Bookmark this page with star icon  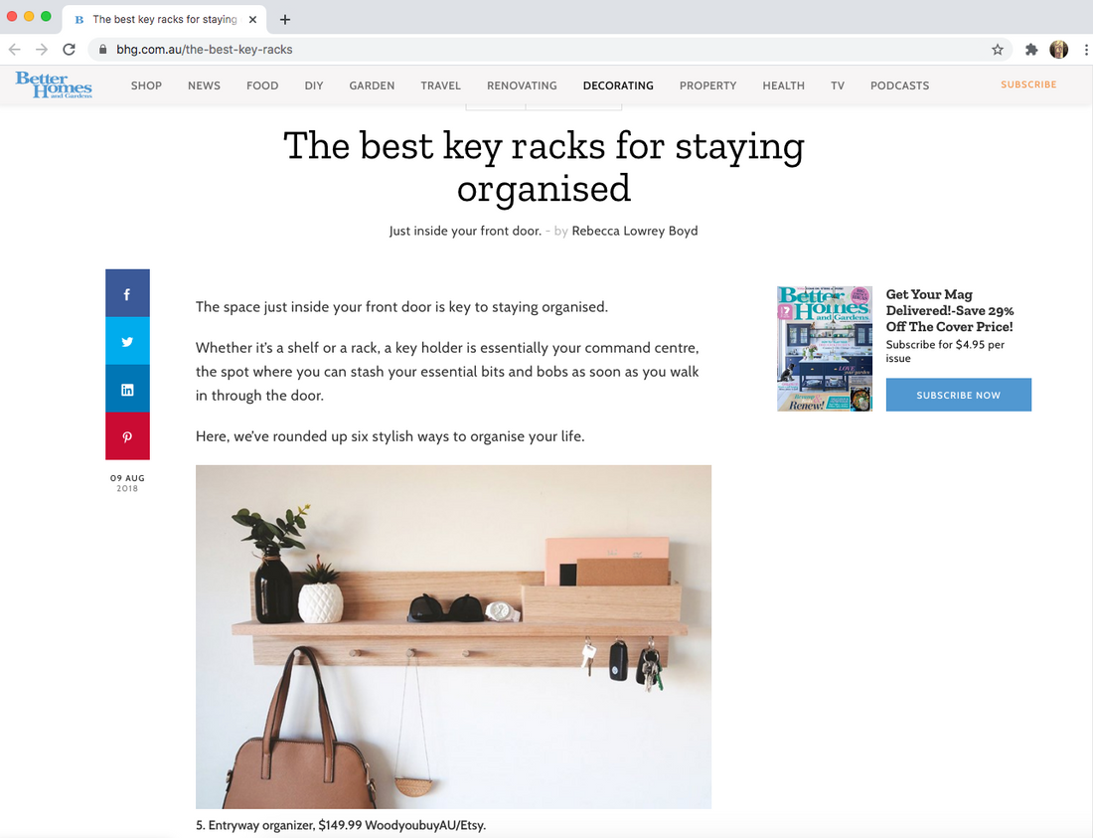pyautogui.click(x=998, y=49)
